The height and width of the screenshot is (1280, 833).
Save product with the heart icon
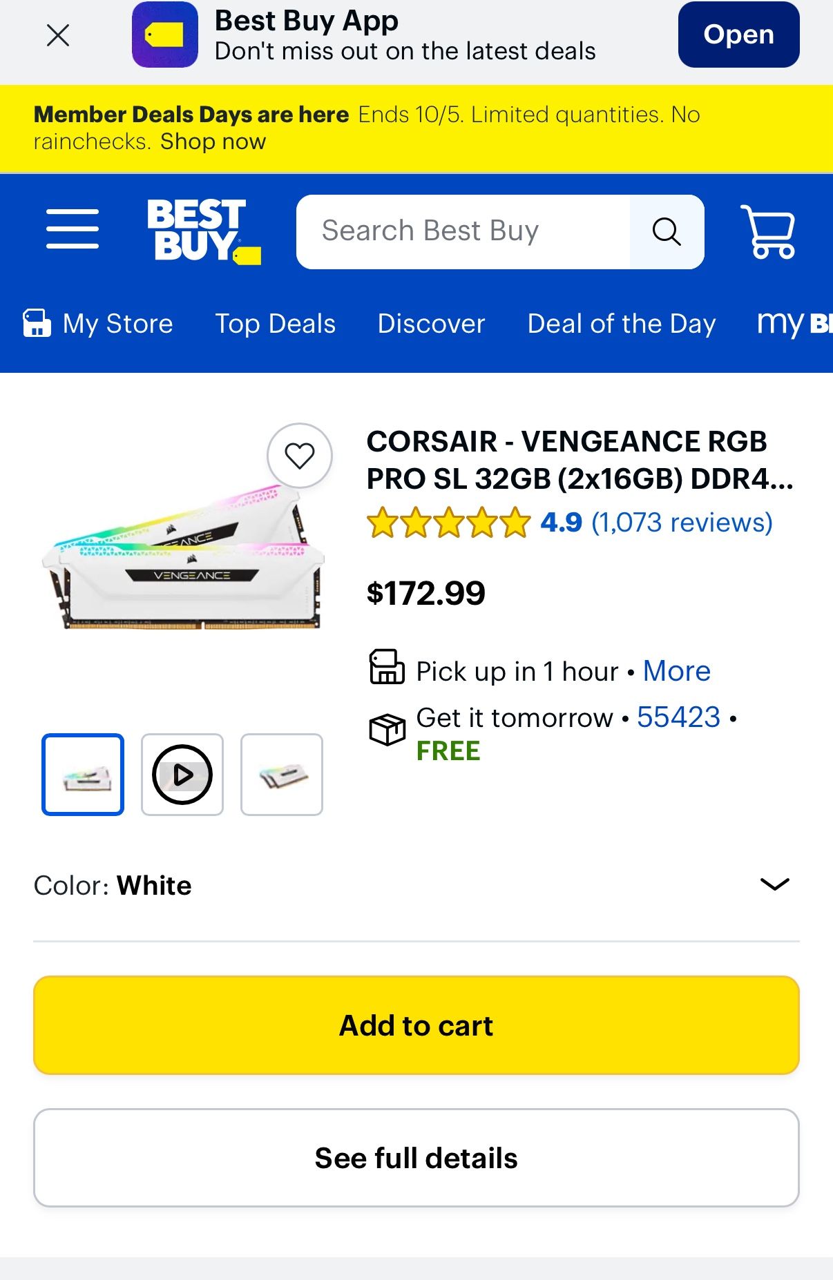(x=300, y=456)
